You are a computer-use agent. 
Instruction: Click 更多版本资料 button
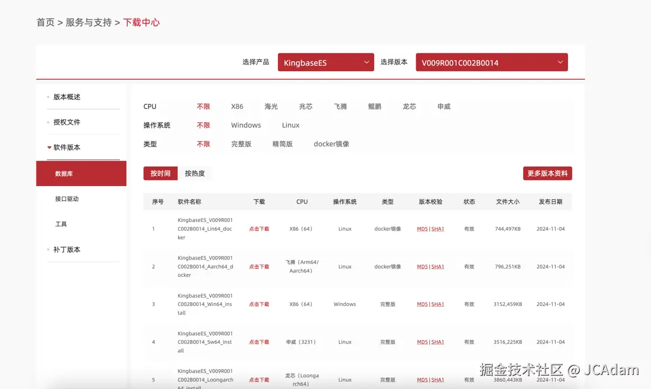547,174
